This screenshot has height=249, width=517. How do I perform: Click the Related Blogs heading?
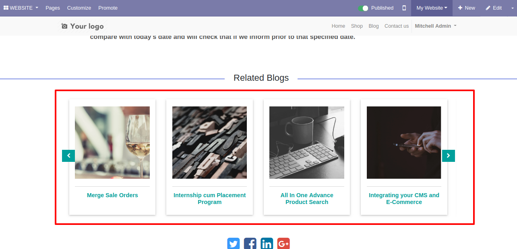point(261,78)
